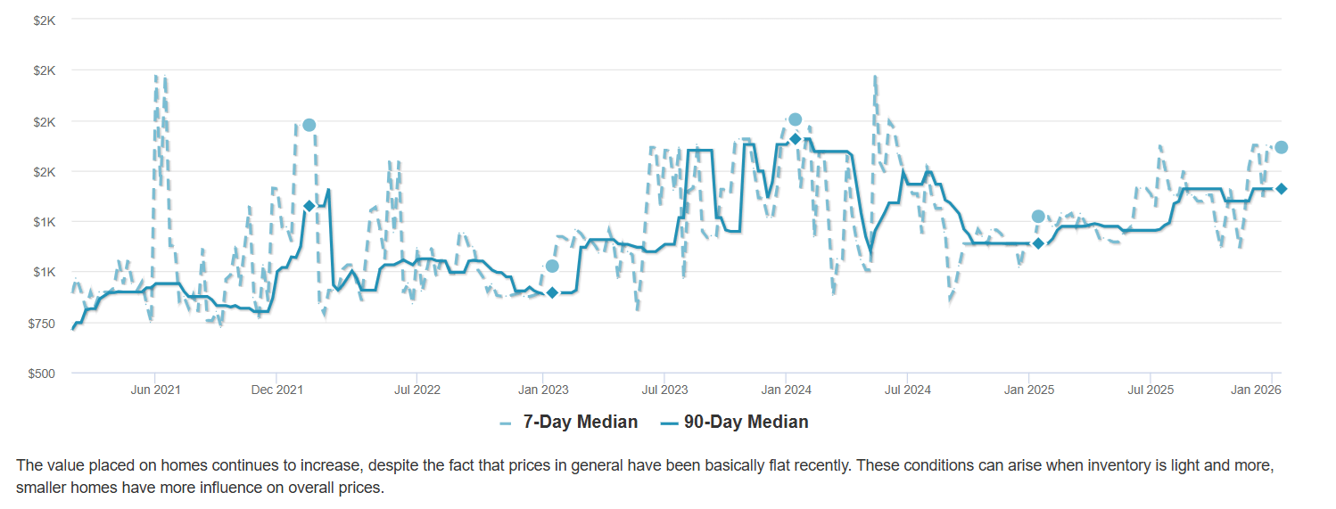This screenshot has height=509, width=1336.
Task: Click the 7-Day Median circle marker near Jan 2025
Action: 1038,217
